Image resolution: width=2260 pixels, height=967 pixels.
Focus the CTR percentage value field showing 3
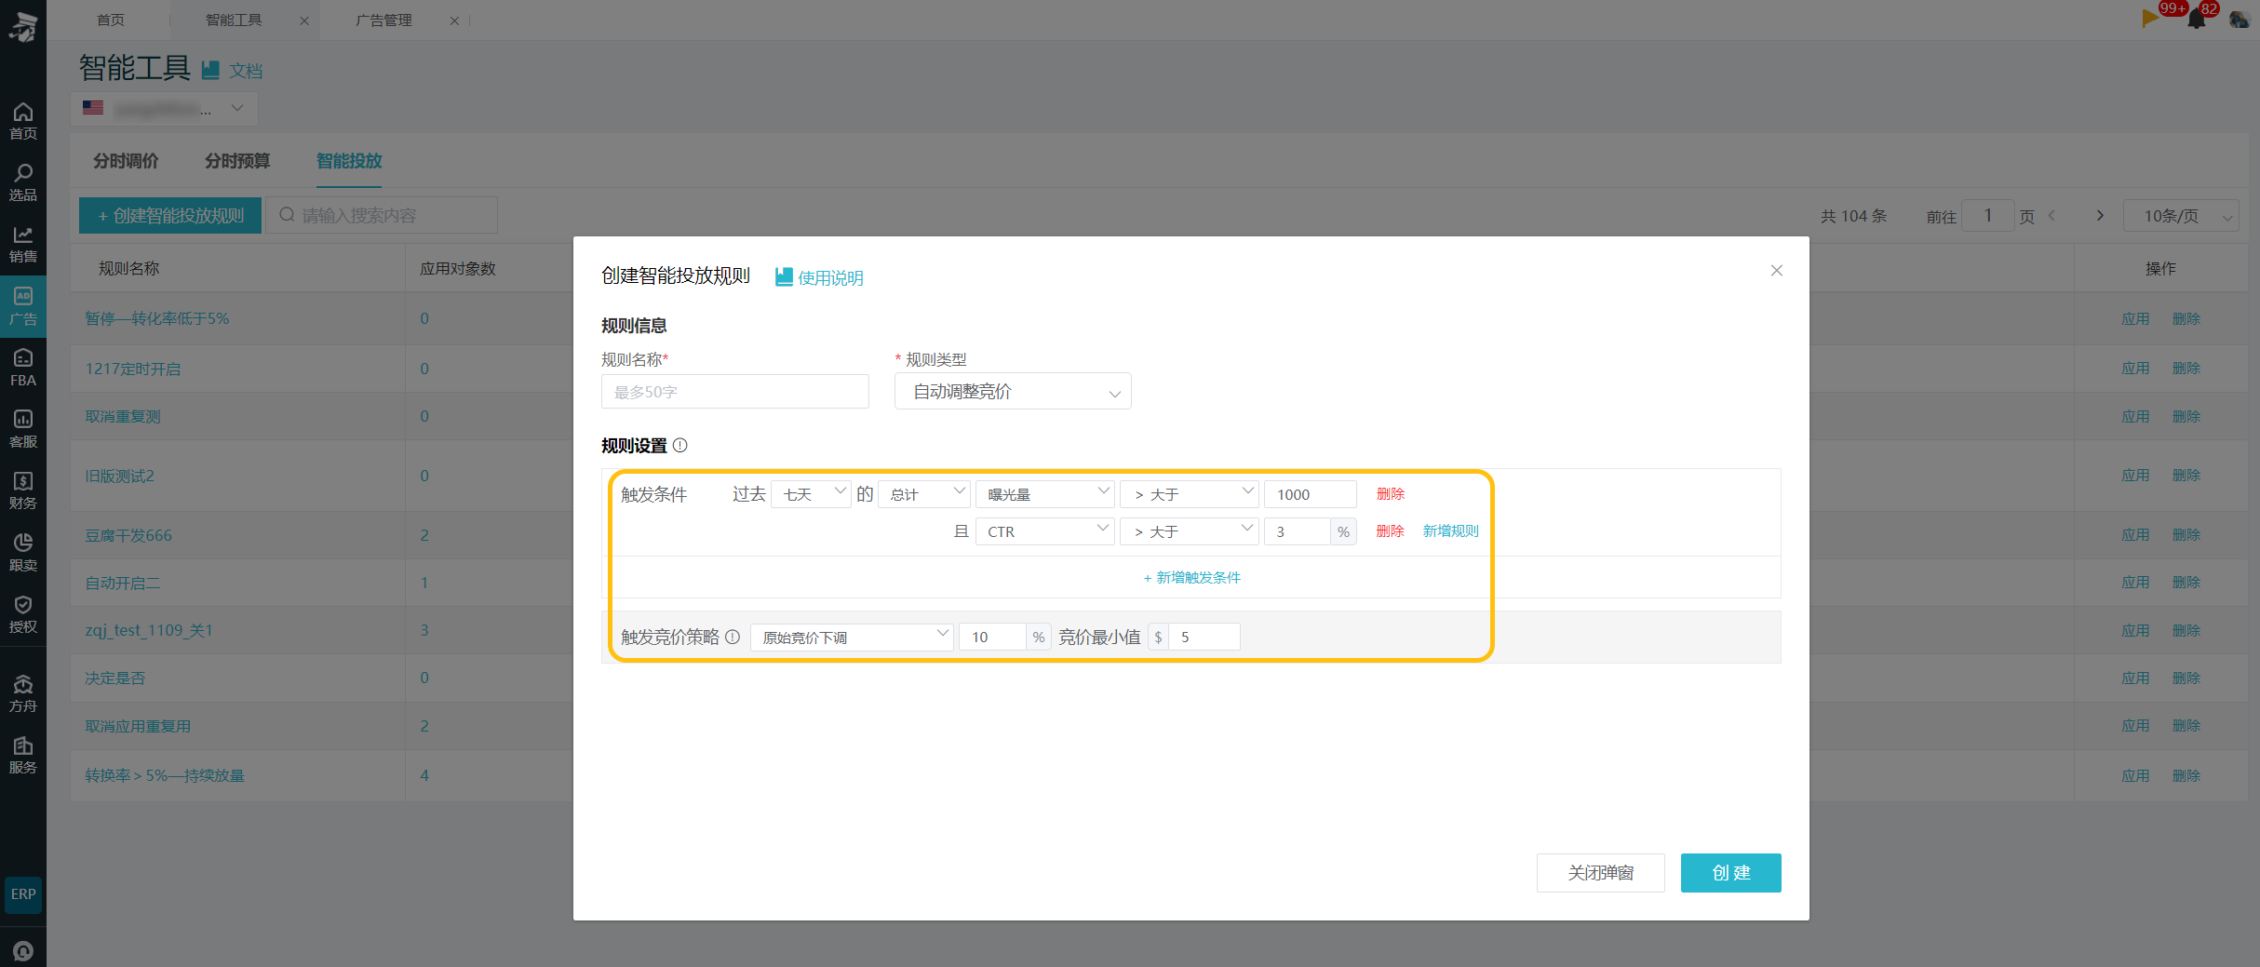click(1297, 531)
